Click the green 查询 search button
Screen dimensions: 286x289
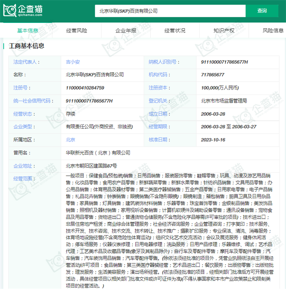click(x=262, y=11)
